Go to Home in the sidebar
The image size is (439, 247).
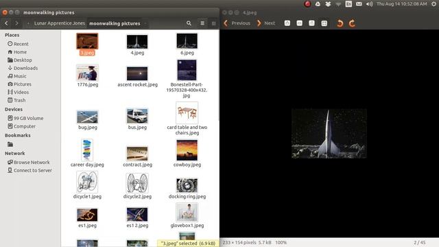pos(17,52)
